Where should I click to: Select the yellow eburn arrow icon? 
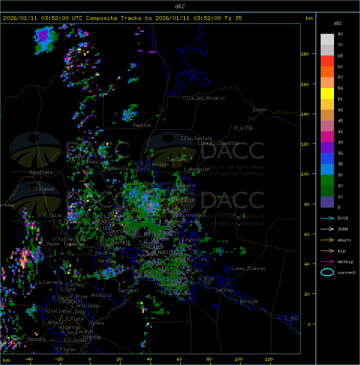pos(327,240)
